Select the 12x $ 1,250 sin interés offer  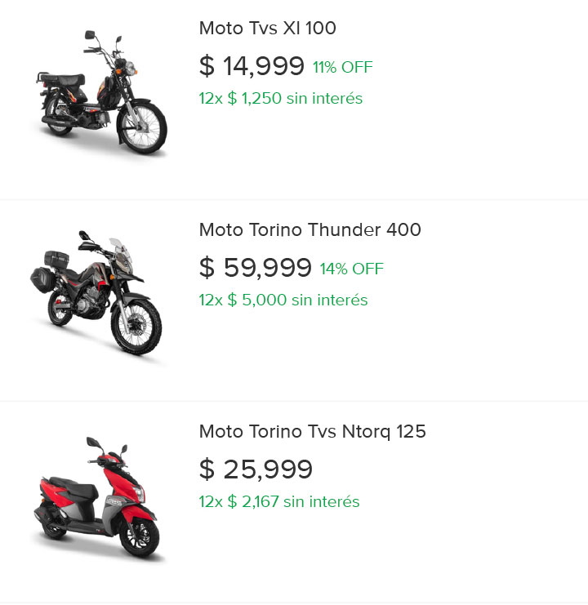coord(280,99)
